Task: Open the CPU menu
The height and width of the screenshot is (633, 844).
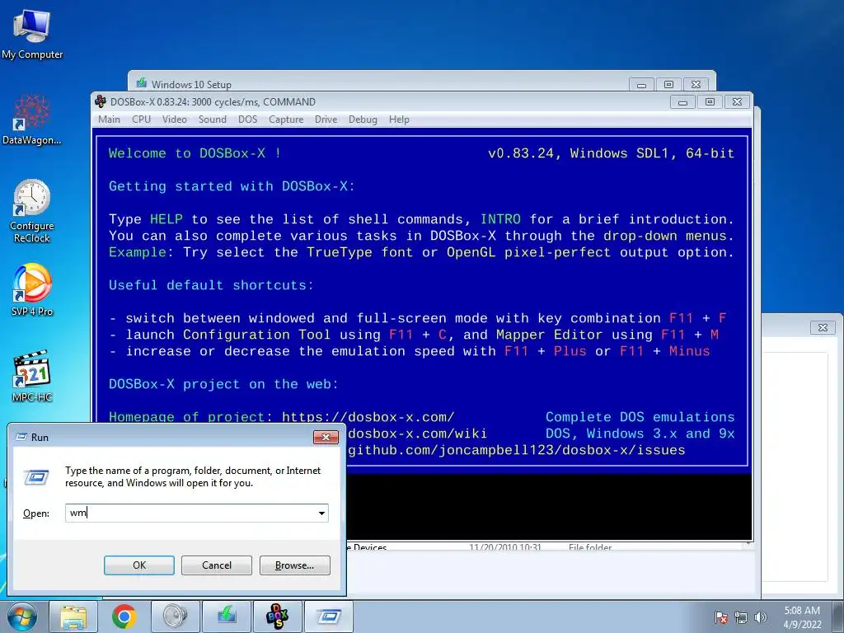Action: click(142, 120)
